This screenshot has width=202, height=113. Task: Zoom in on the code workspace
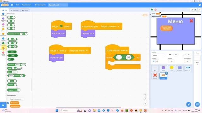tap(145, 94)
